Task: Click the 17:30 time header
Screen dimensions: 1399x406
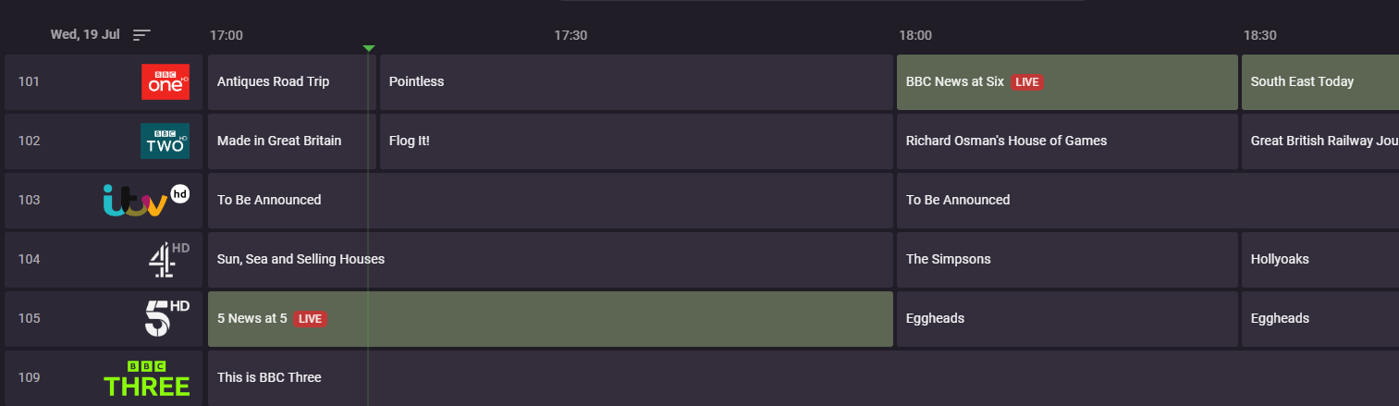Action: pyautogui.click(x=571, y=35)
